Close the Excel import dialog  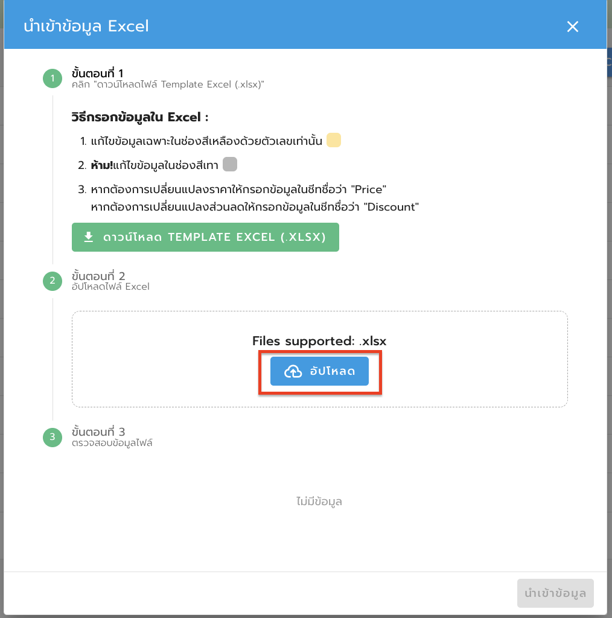pos(573,27)
